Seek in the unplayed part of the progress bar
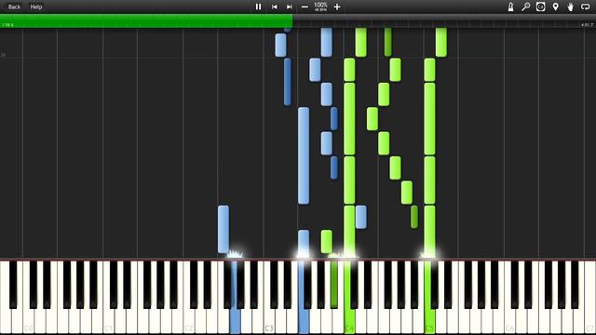The height and width of the screenshot is (335, 596). (x=444, y=21)
